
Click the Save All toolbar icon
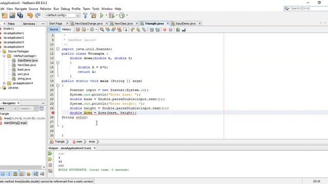click(20, 15)
